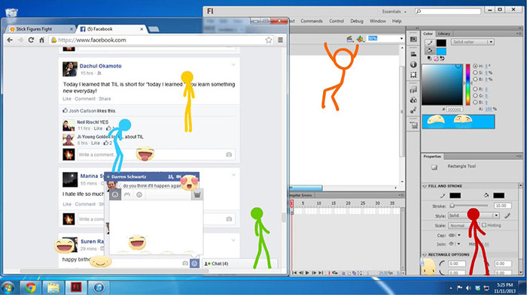Screen dimensions: 527x295
Task: Open Adobe Flash from the taskbar
Action: pos(76,287)
